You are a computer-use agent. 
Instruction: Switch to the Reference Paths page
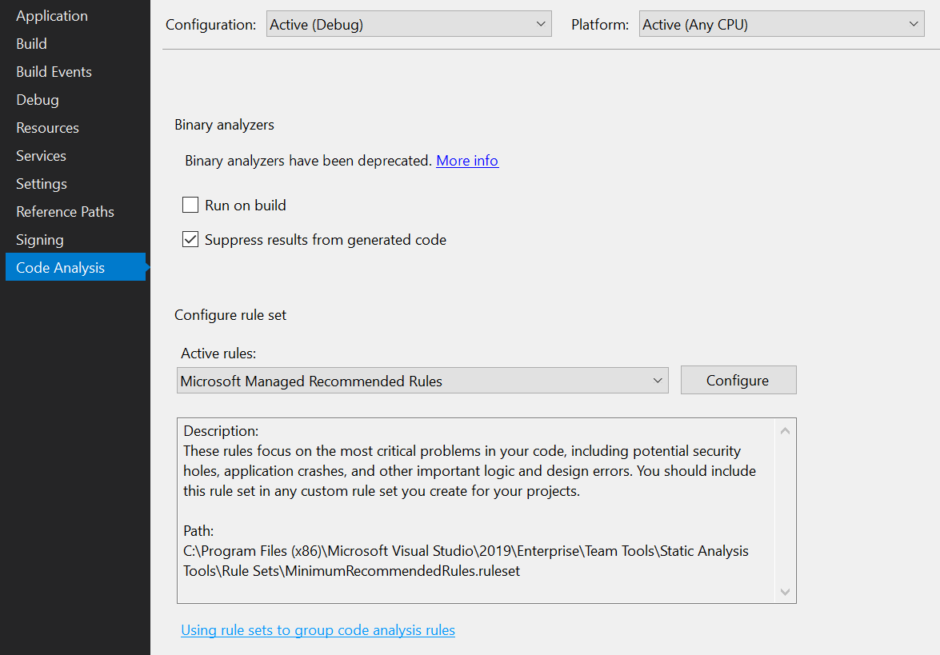click(x=64, y=211)
